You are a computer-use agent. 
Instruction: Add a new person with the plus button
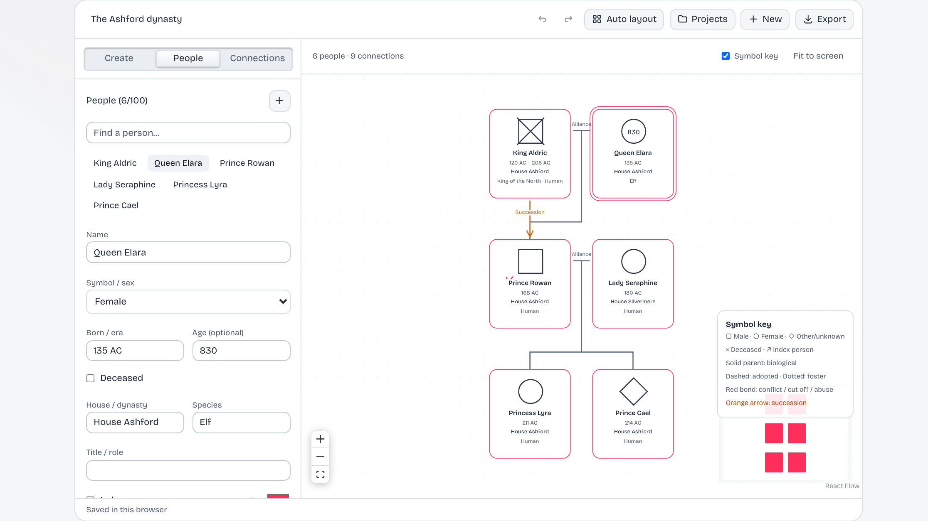point(279,101)
